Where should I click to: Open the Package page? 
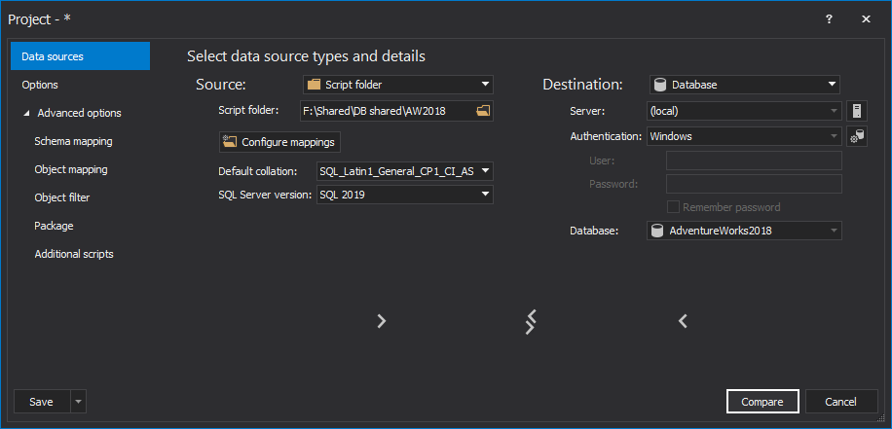tap(54, 226)
